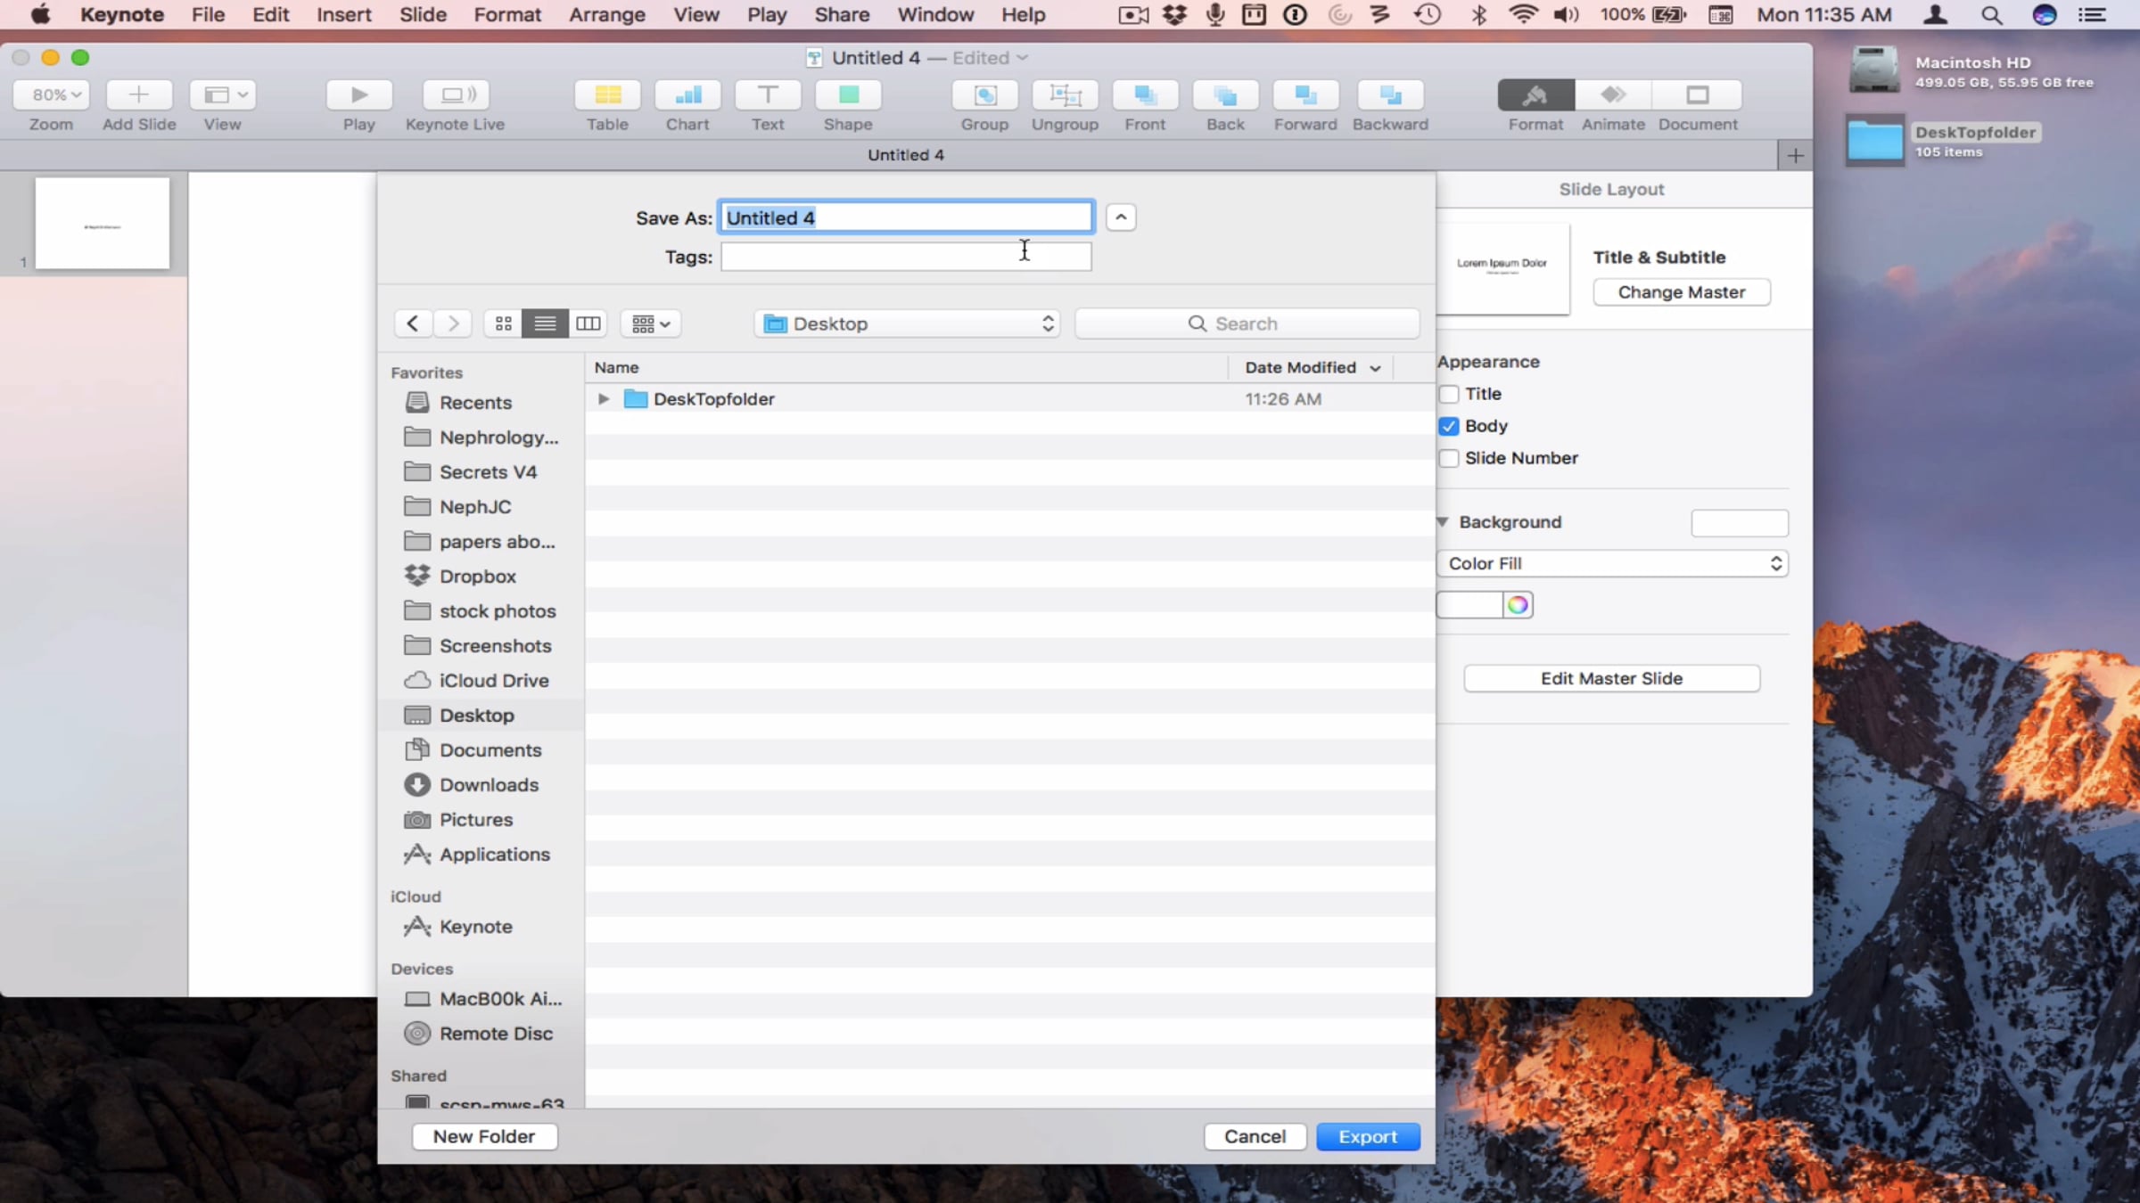This screenshot has height=1203, width=2140.
Task: Open the Desktop location dropdown
Action: pos(908,323)
